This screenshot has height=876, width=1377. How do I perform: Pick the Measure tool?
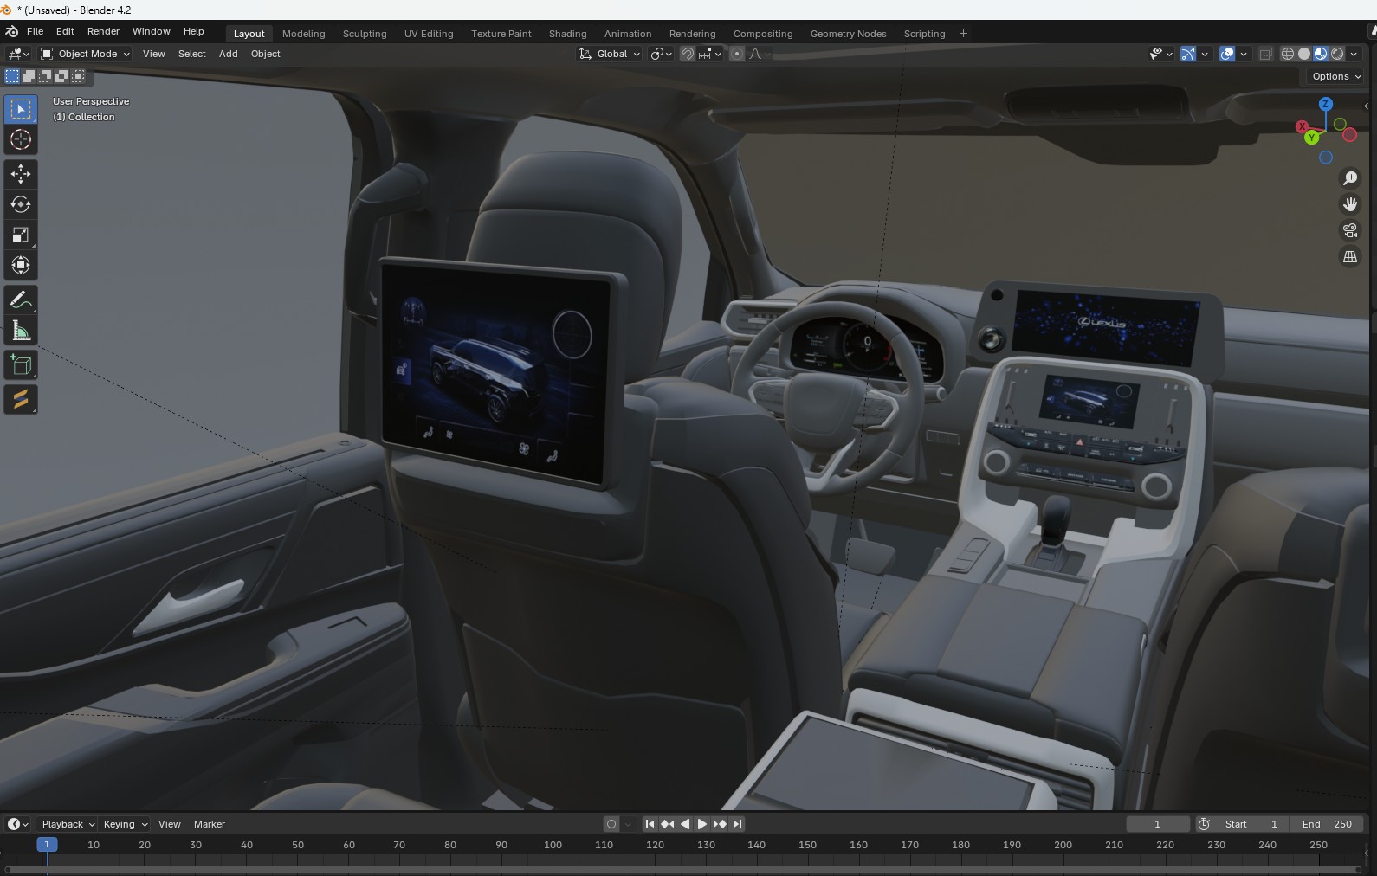(21, 332)
